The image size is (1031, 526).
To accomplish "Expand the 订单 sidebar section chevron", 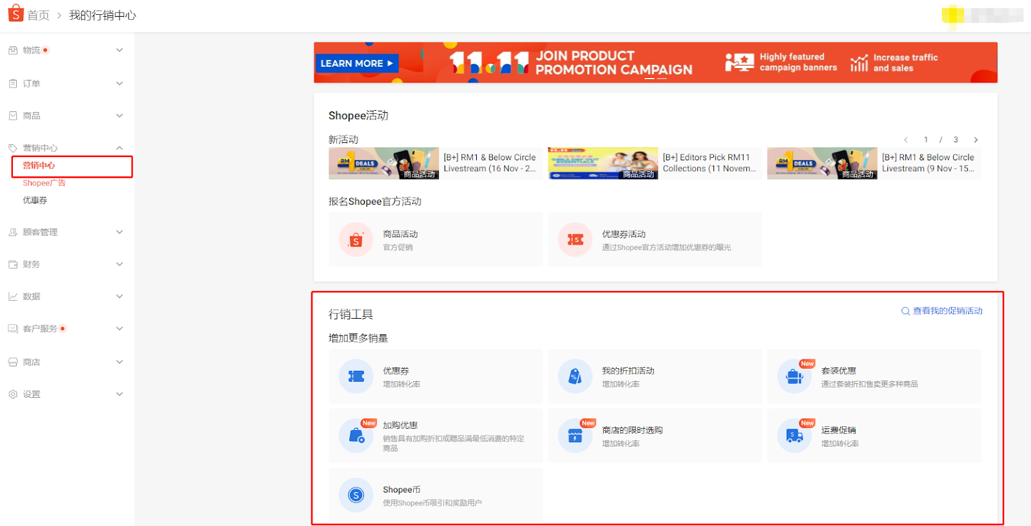I will coord(119,84).
